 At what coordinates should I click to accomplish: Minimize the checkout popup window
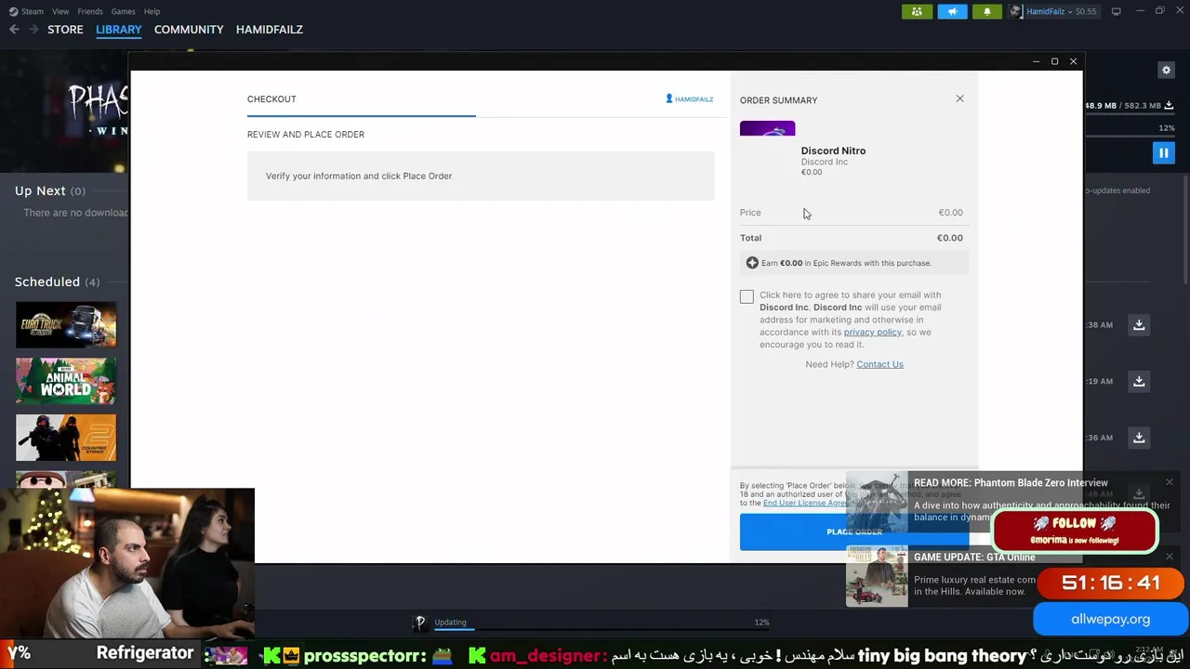pyautogui.click(x=1036, y=61)
